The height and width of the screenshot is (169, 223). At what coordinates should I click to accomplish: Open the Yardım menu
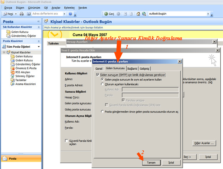pyautogui.click(x=83, y=8)
